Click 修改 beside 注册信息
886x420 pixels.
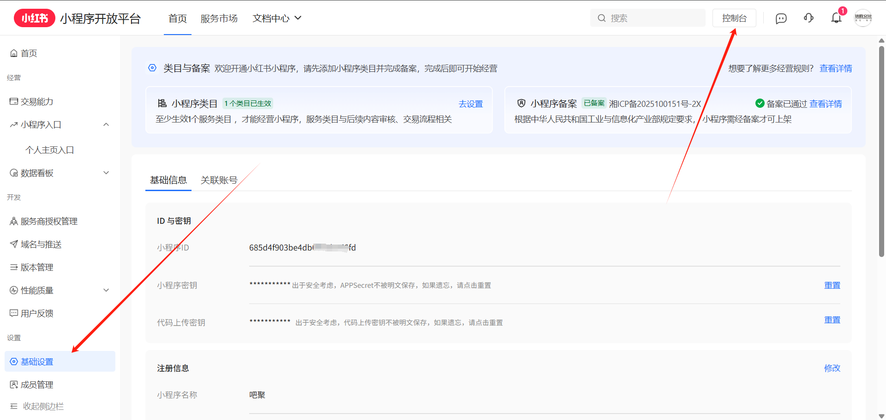pyautogui.click(x=832, y=368)
